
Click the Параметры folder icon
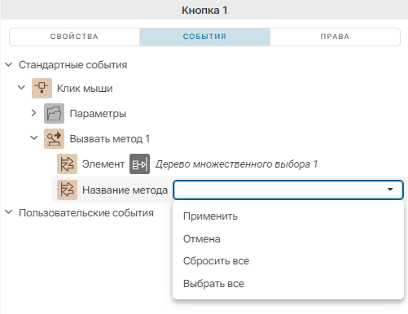(x=55, y=113)
